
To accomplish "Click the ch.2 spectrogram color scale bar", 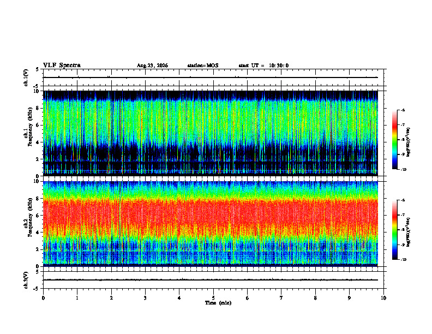I will (394, 230).
